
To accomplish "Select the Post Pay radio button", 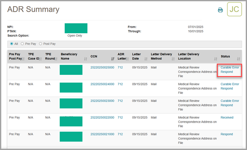I will click(40, 44).
